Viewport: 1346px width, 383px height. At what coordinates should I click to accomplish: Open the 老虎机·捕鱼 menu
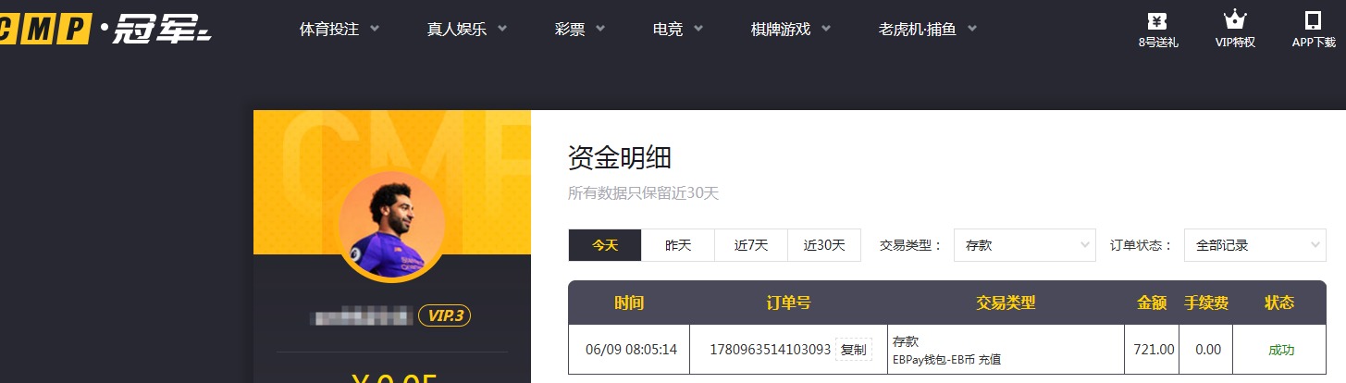tap(918, 29)
